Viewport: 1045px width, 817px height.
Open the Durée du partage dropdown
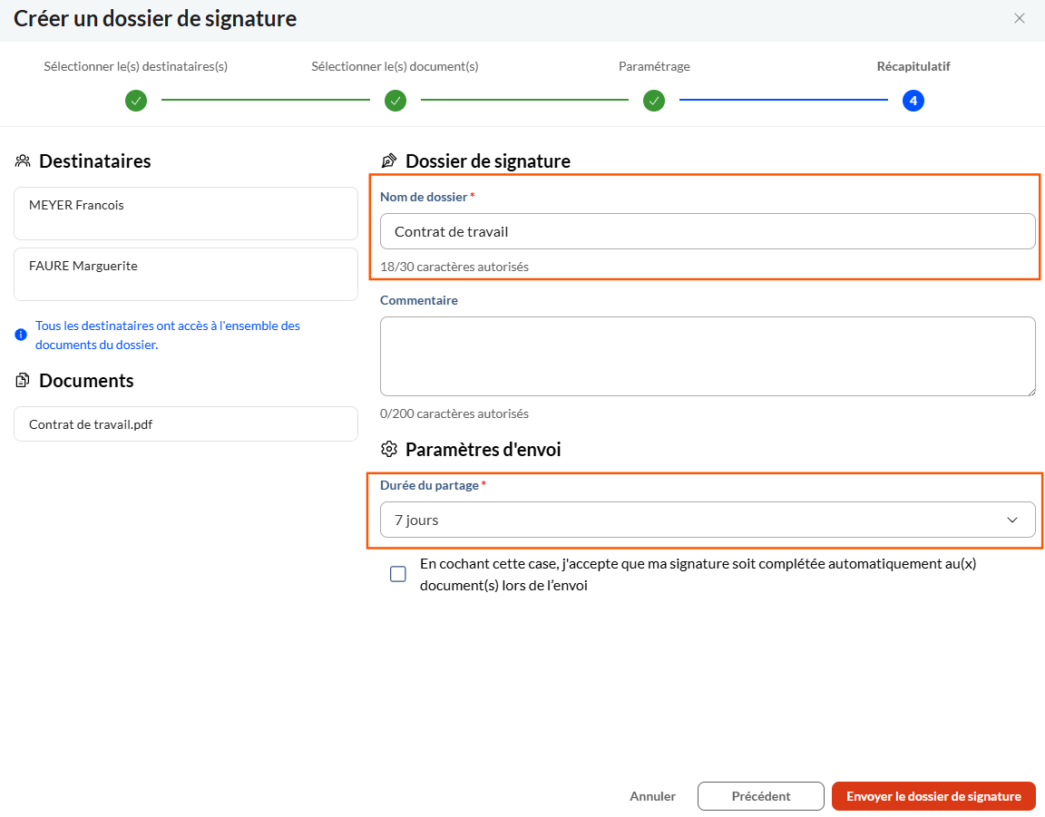tap(698, 520)
